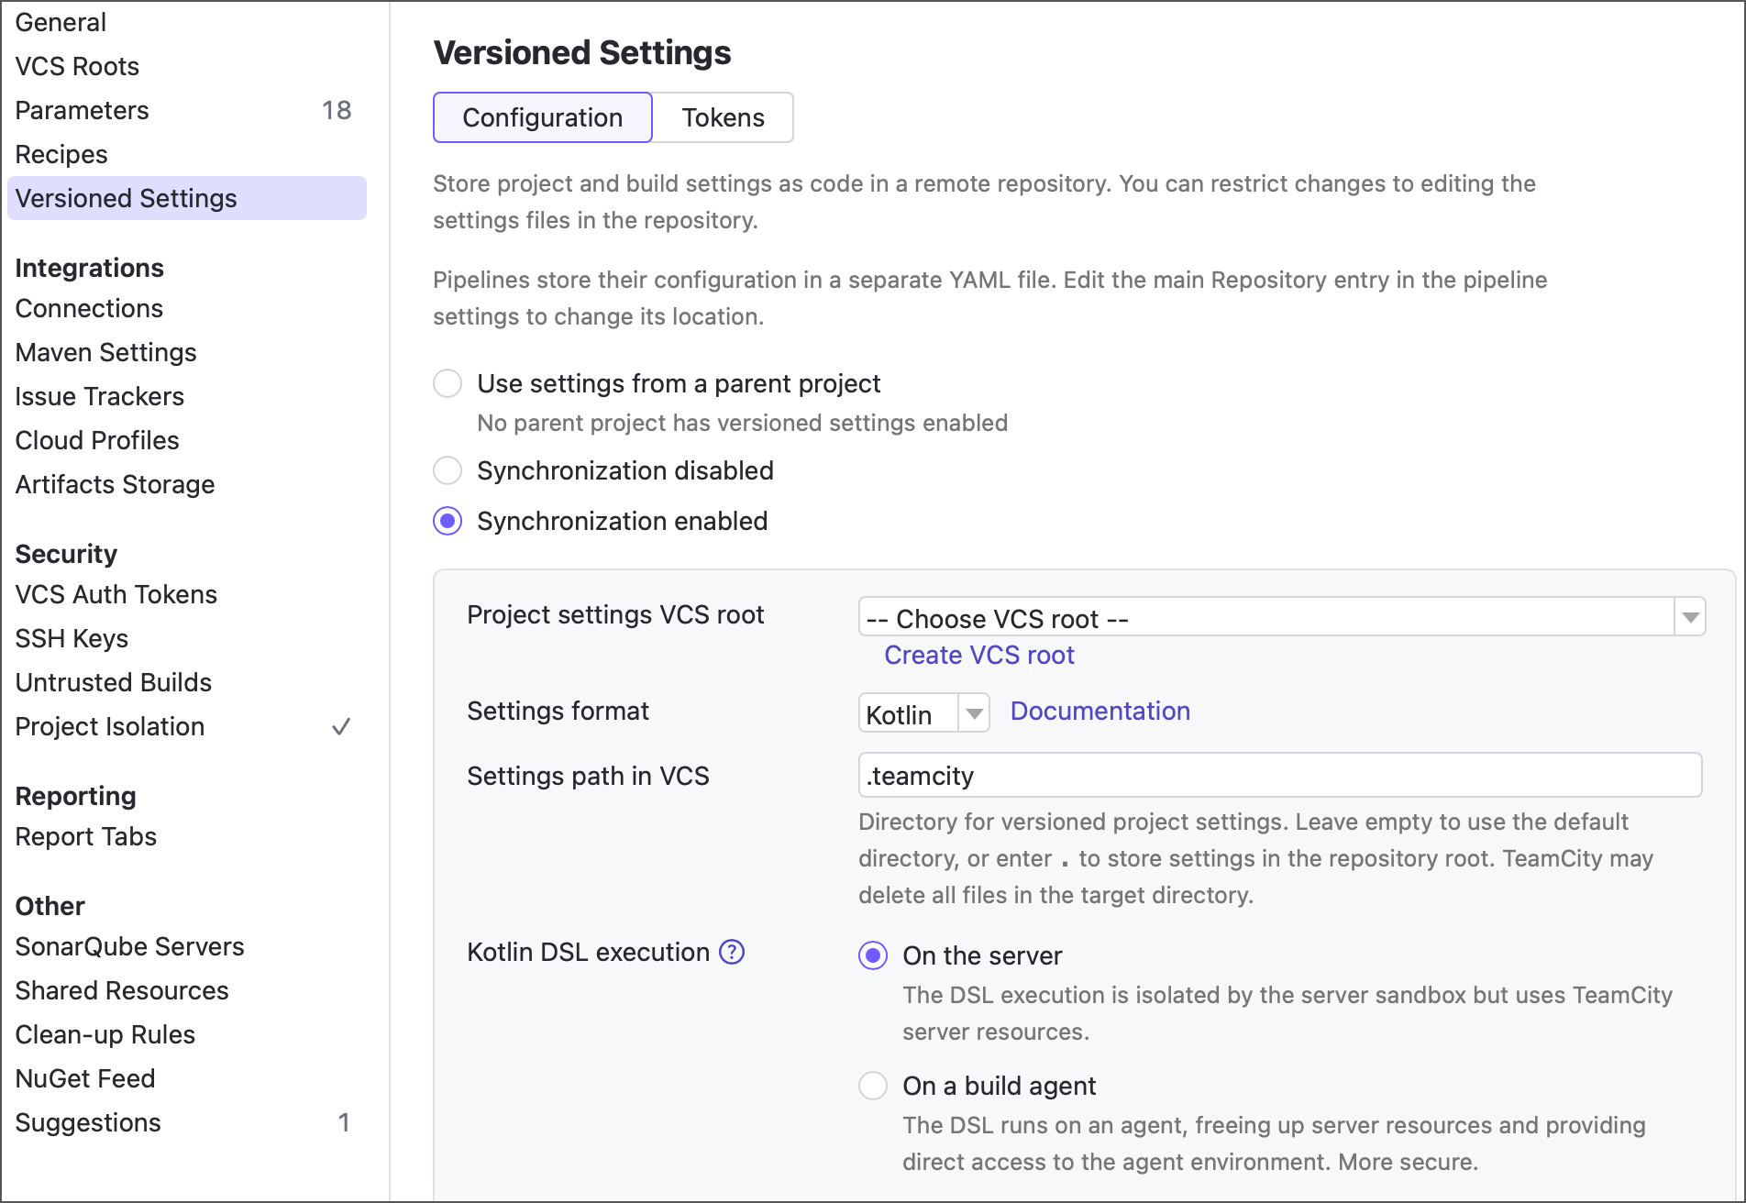The height and width of the screenshot is (1203, 1746).
Task: Click the 'Create VCS root' link
Action: pos(979,655)
